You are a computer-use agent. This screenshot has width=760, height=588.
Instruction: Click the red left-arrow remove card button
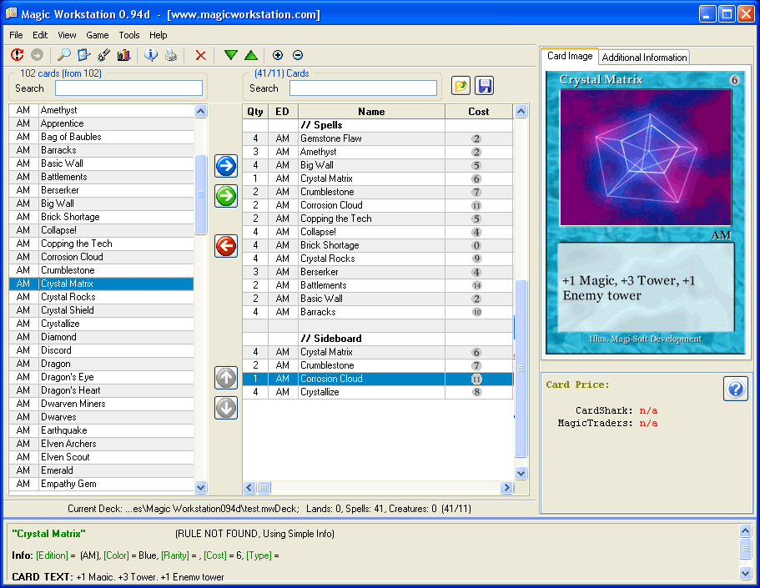[x=226, y=246]
